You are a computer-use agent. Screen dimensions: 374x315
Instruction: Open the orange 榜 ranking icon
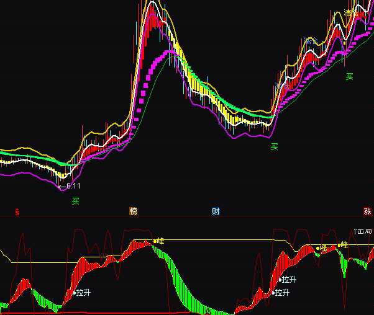click(133, 211)
